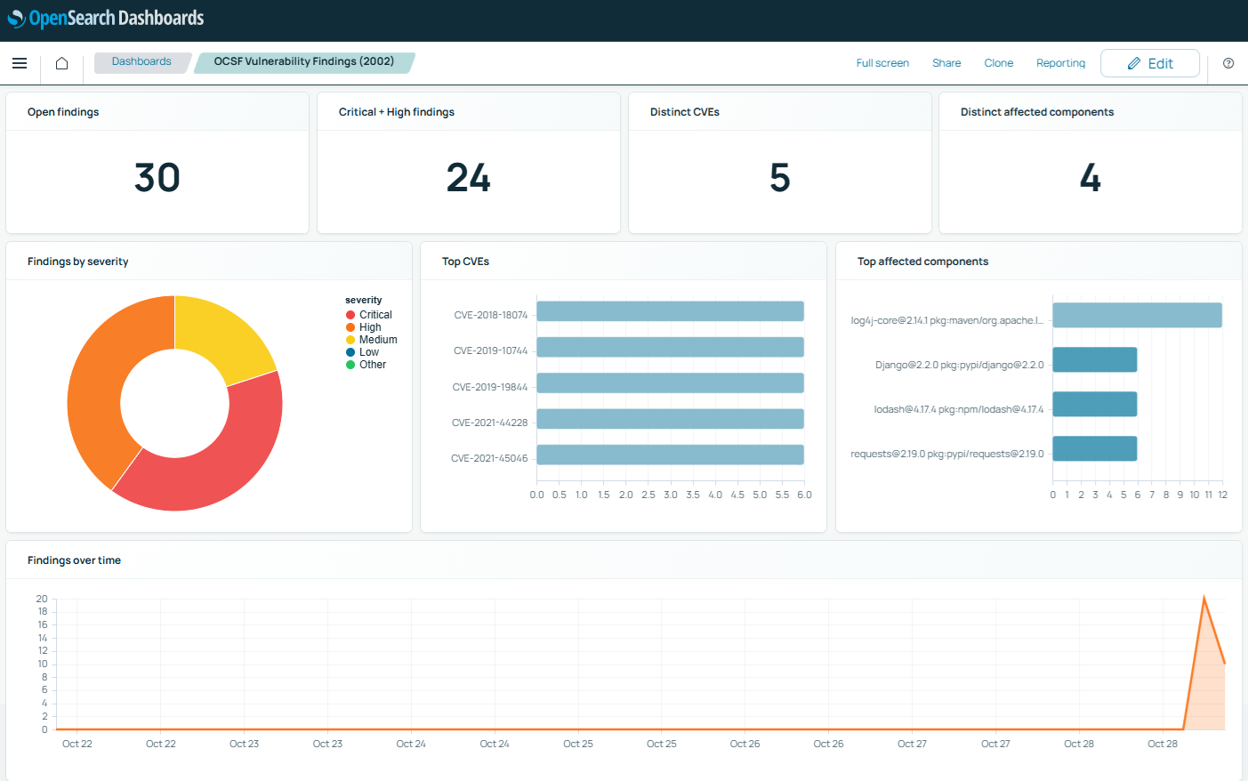
Task: Click the OpenSearch Dashboards logo
Action: (106, 18)
